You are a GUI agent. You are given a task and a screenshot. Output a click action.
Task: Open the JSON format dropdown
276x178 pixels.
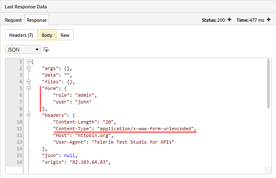(x=23, y=49)
